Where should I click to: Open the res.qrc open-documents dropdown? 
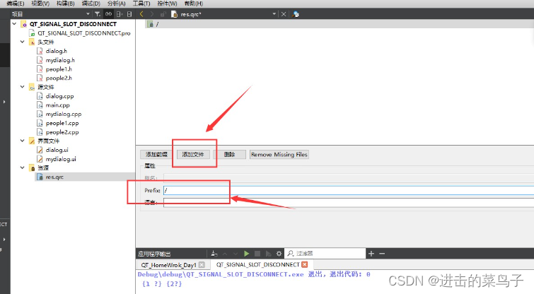[x=274, y=14]
